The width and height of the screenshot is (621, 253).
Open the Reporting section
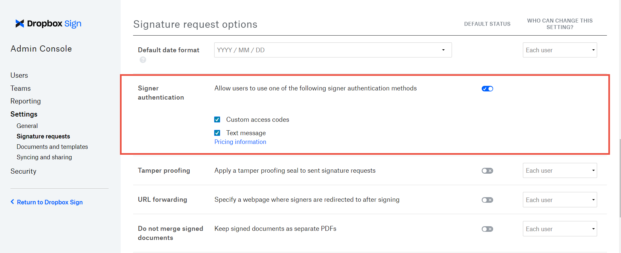tap(26, 101)
